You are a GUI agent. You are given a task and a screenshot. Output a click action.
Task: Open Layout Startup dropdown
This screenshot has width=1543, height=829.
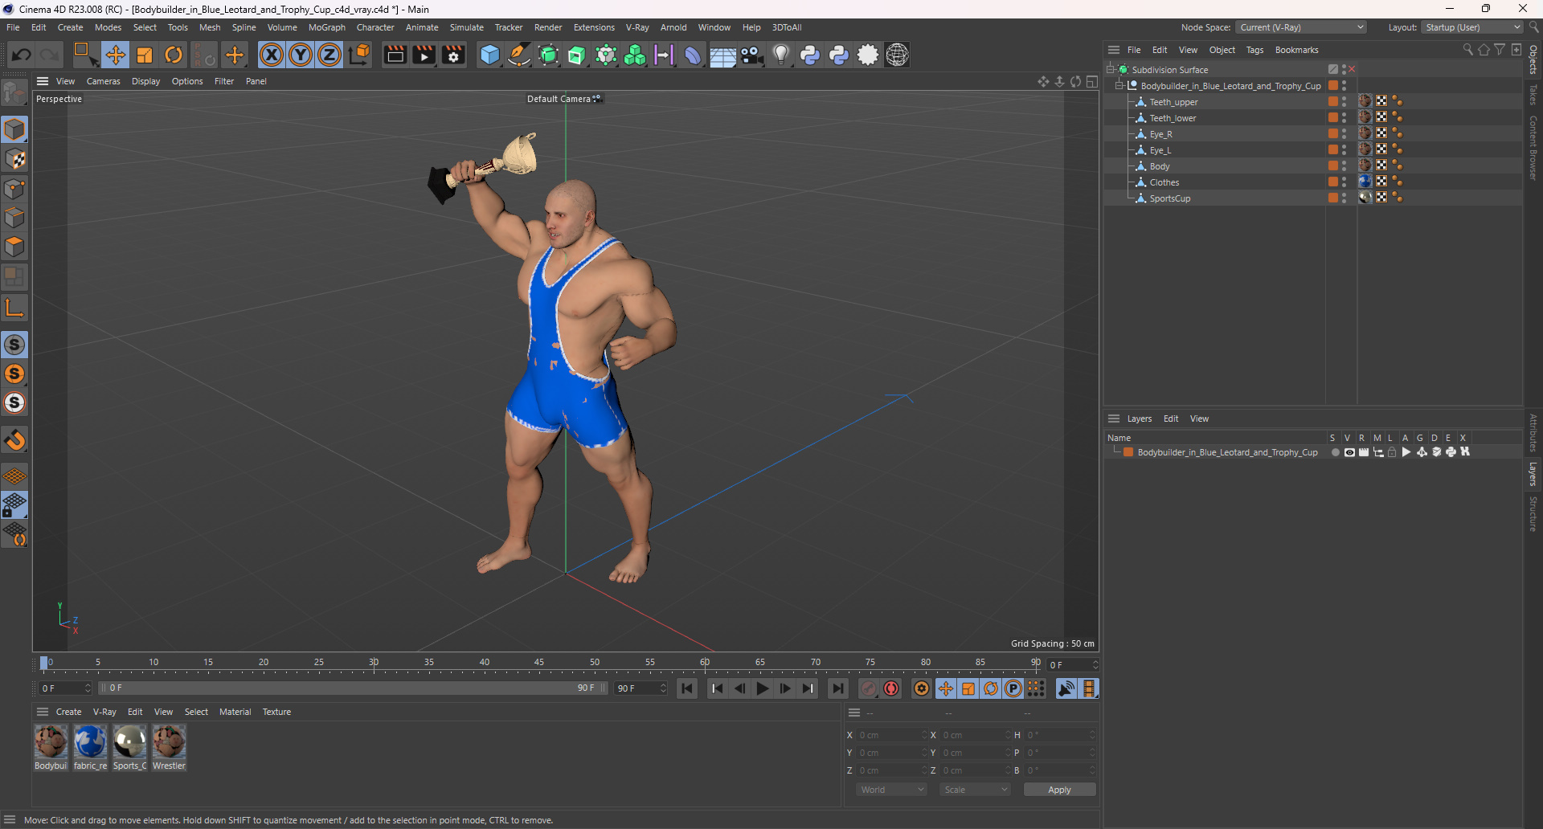pyautogui.click(x=1472, y=27)
